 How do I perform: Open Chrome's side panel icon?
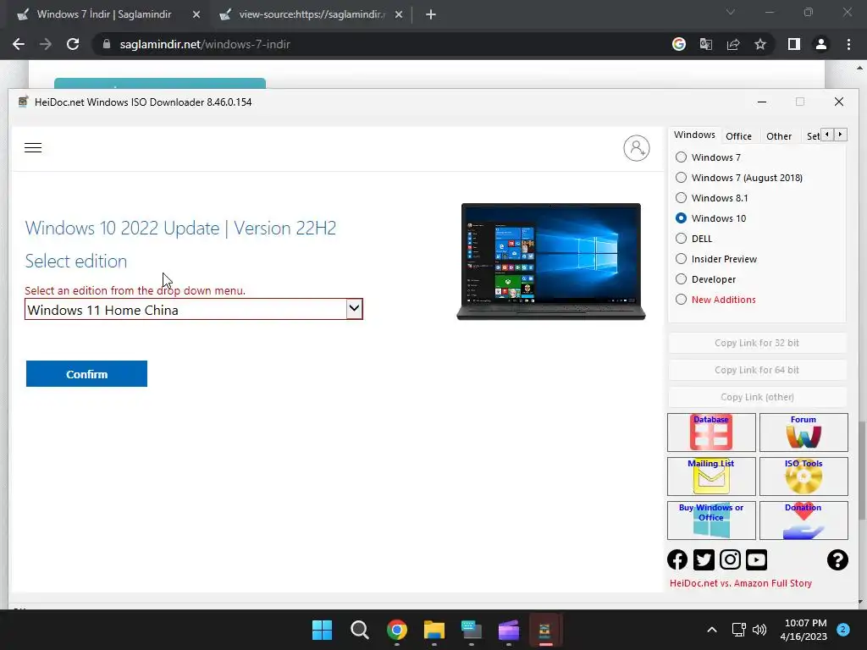[794, 44]
